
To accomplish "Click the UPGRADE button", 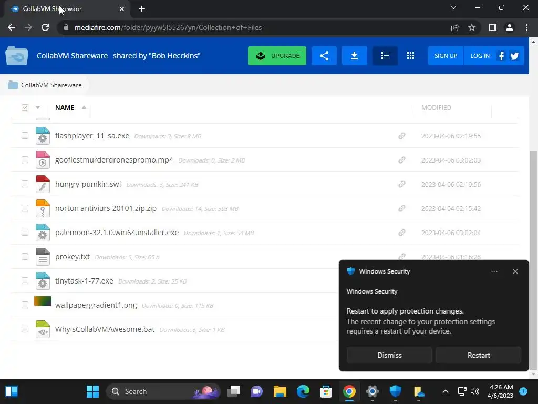I will 277,56.
